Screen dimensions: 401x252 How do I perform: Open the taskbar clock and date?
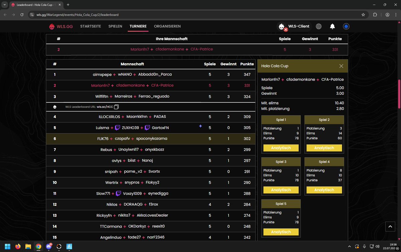point(390,247)
